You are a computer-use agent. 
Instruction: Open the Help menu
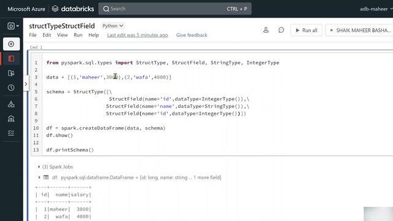[93, 35]
